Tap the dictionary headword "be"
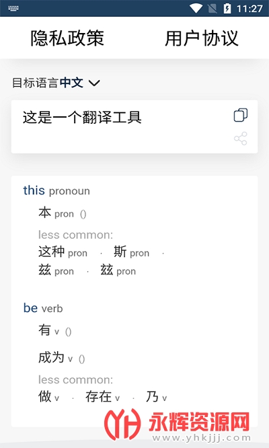The height and width of the screenshot is (448, 269). 30,308
